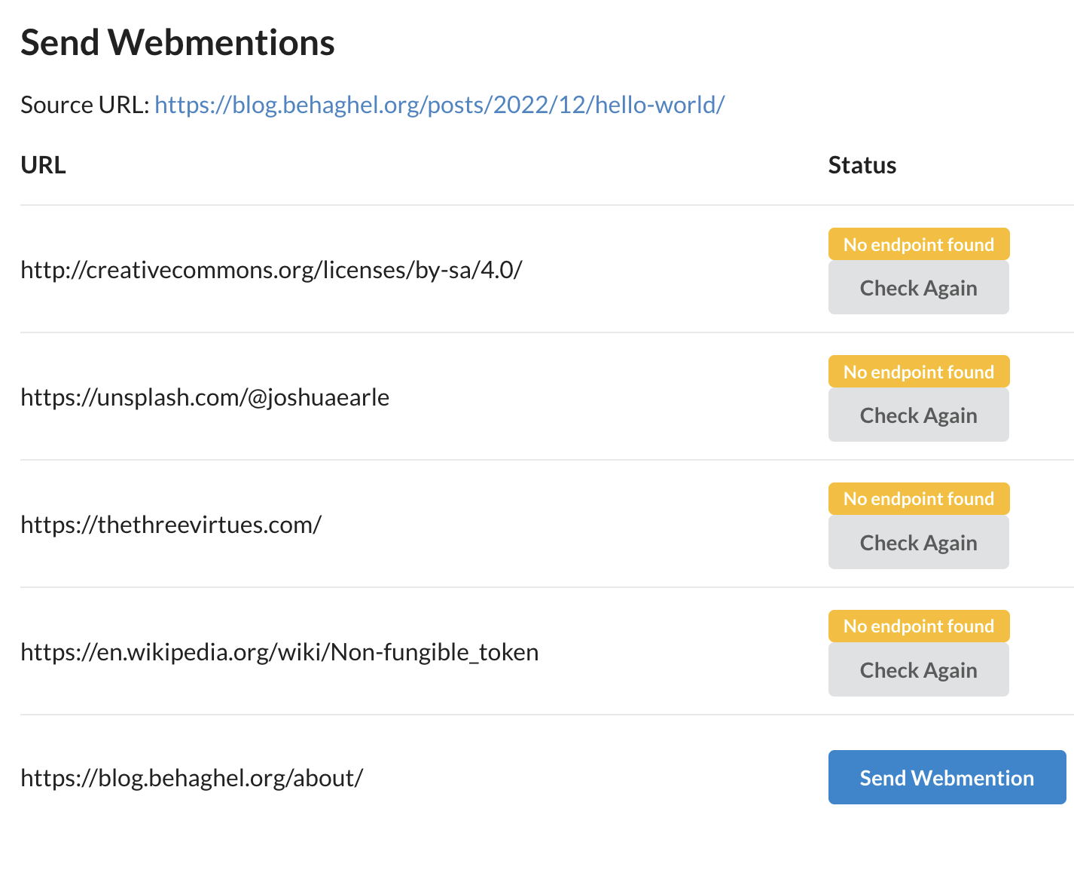Select the Non-fungible_token Wikipedia URL text
The image size is (1074, 882).
tap(279, 652)
